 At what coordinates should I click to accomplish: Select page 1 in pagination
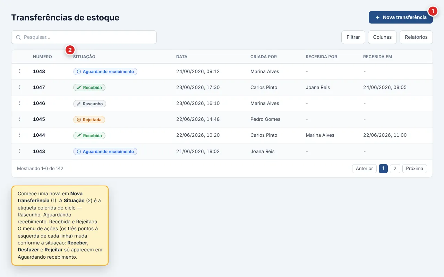383,169
